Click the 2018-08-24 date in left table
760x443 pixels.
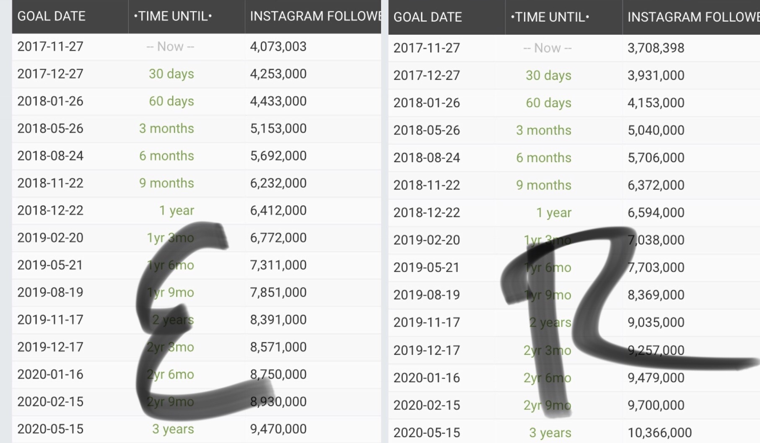pyautogui.click(x=50, y=156)
